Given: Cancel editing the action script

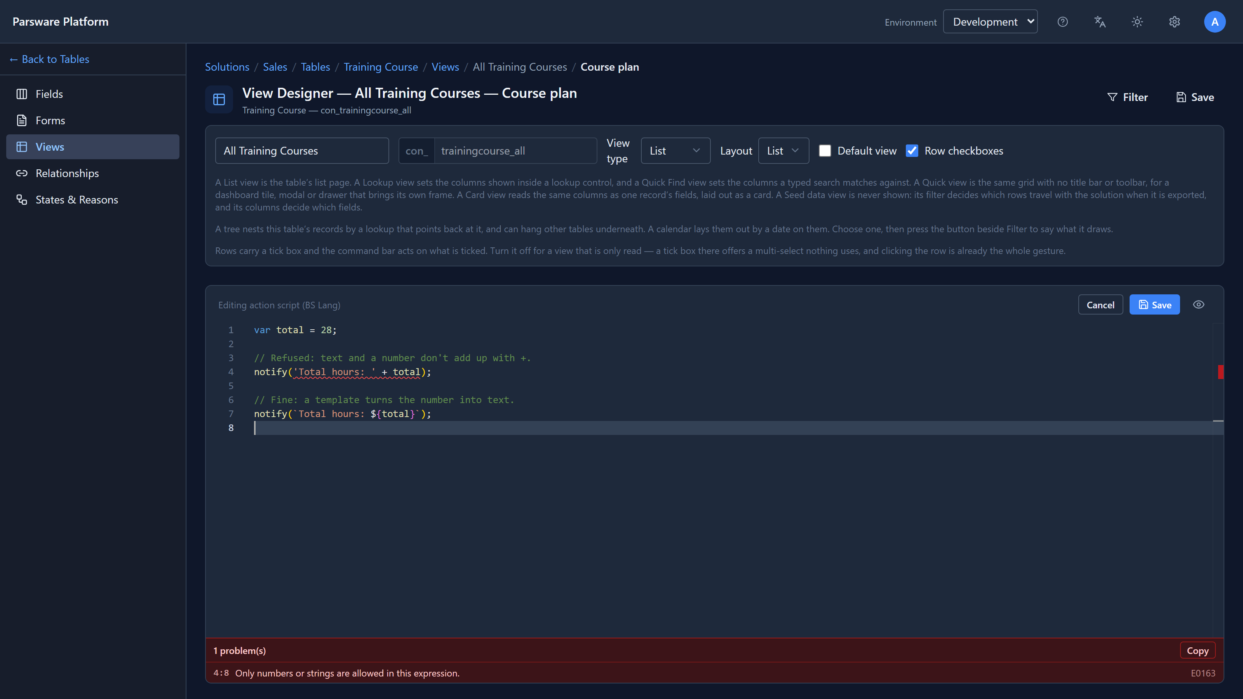Looking at the screenshot, I should (1100, 304).
